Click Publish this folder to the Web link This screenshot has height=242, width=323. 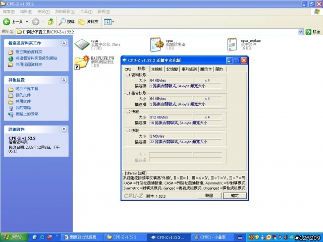[36, 58]
